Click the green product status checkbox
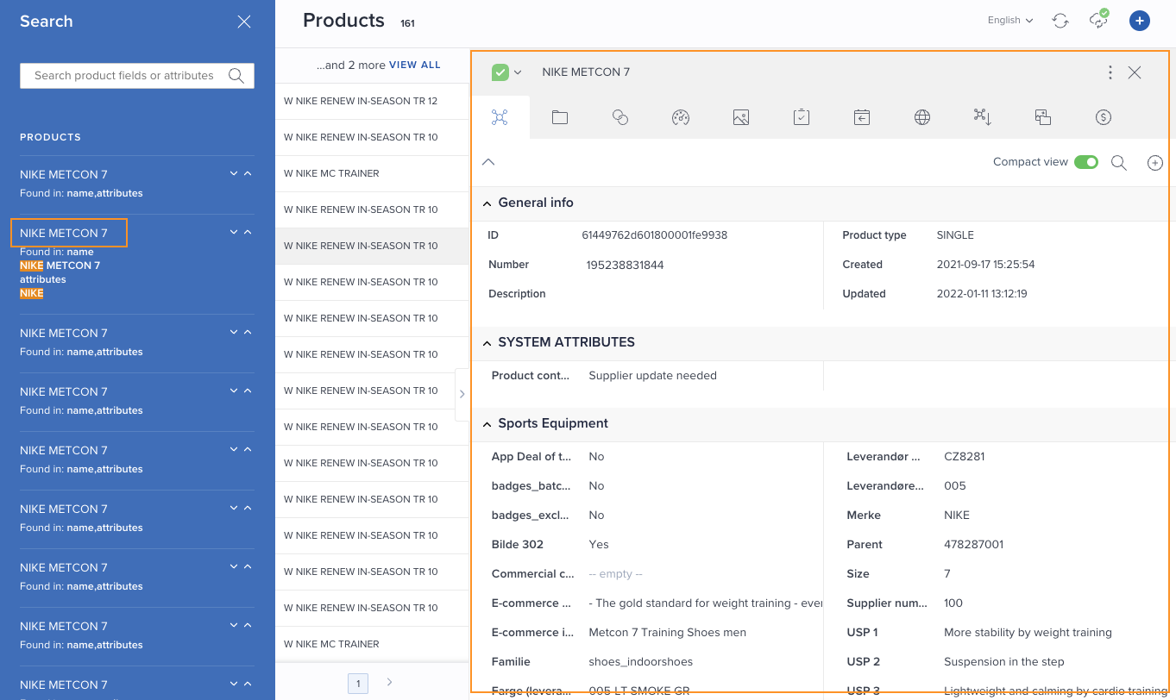This screenshot has height=700, width=1176. point(500,72)
